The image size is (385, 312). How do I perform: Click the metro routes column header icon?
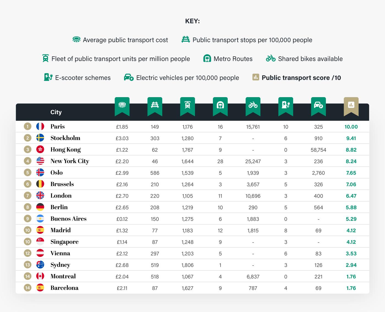[220, 105]
